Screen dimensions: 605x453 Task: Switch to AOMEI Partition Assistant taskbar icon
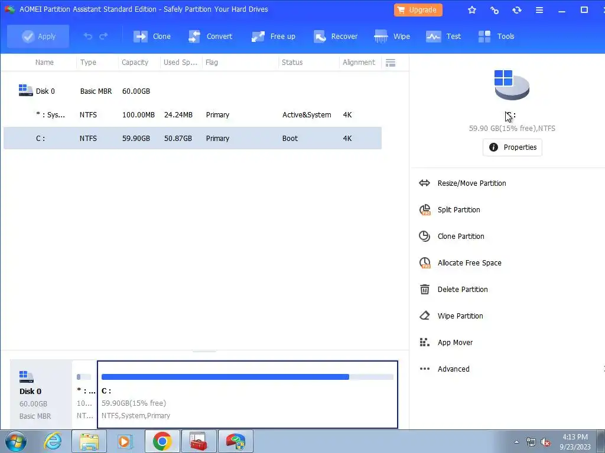point(236,441)
